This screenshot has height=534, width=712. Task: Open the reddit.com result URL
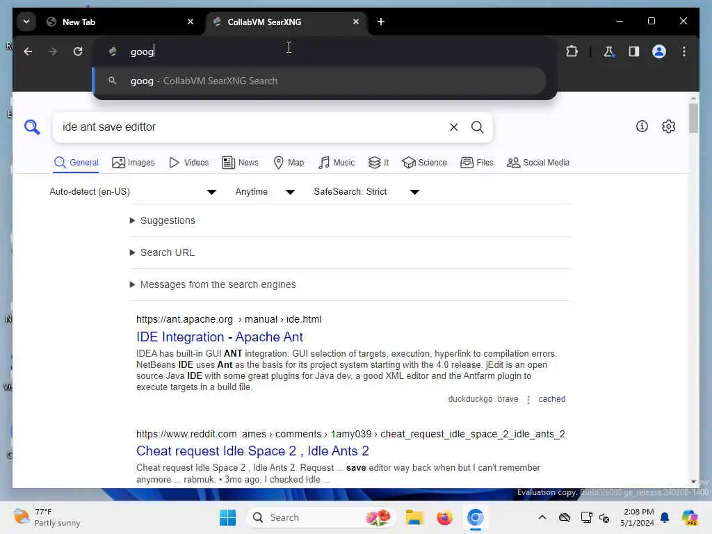pyautogui.click(x=350, y=434)
